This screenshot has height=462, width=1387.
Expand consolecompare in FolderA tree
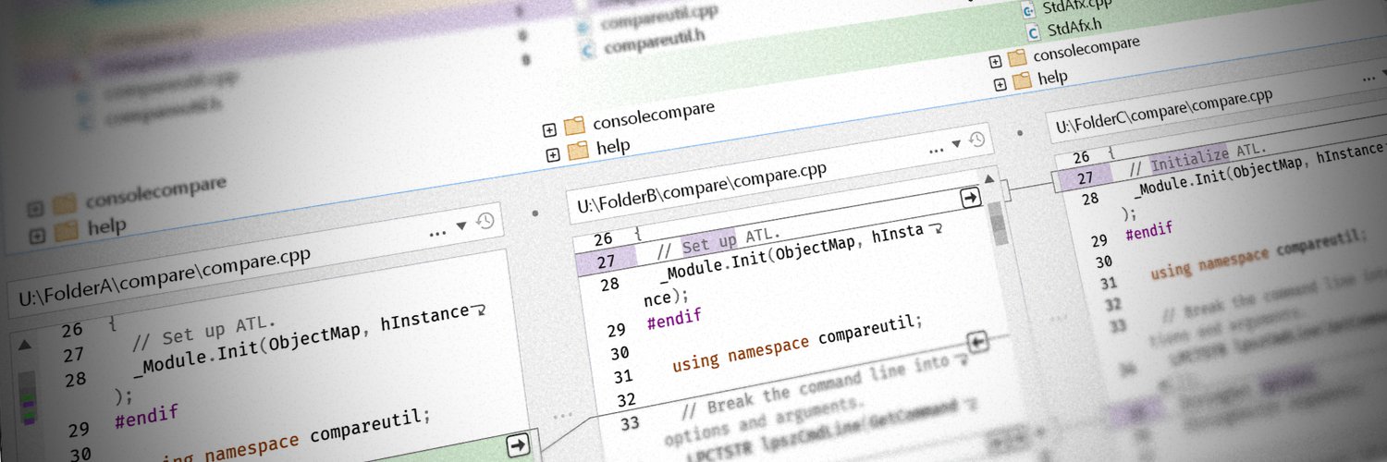(35, 208)
